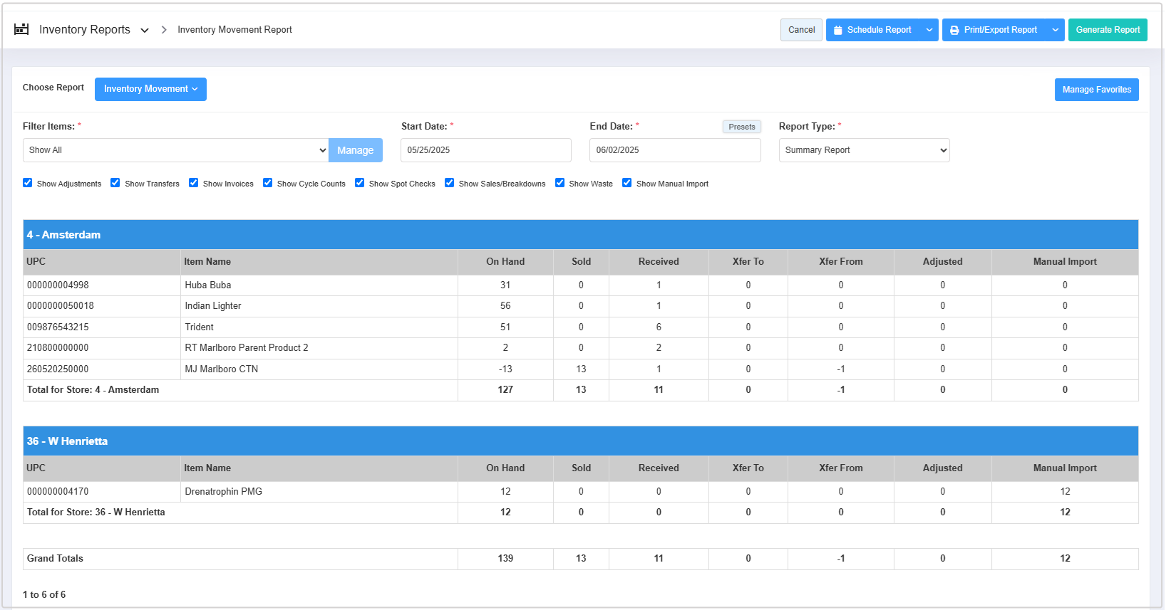
Task: Click the Presets button for dates
Action: [x=741, y=127]
